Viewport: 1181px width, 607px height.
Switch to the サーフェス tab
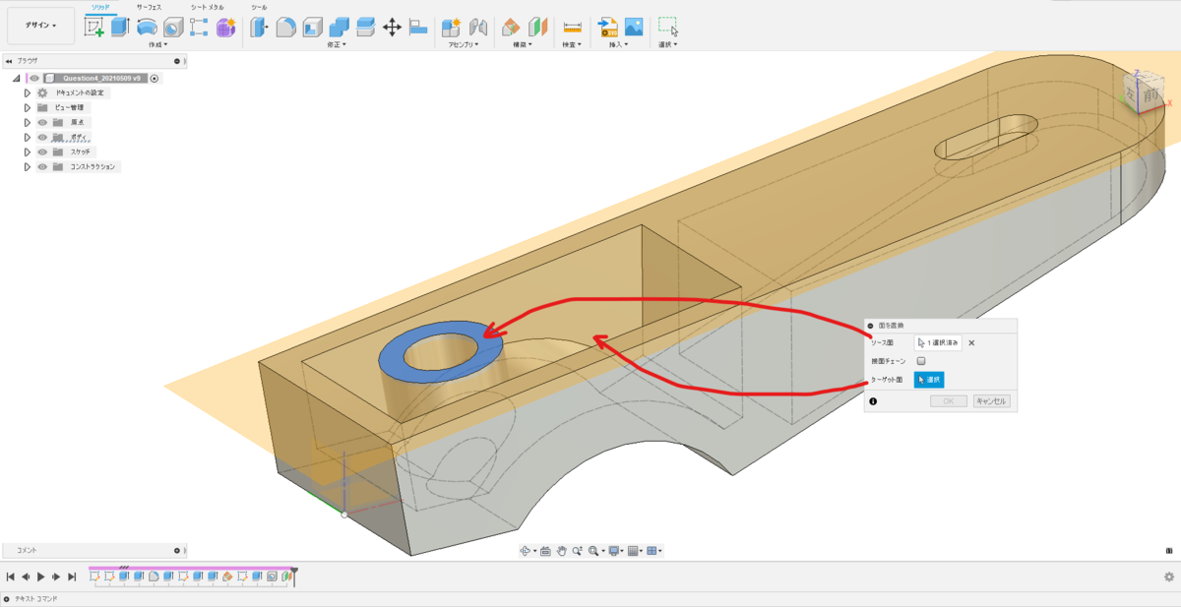[149, 7]
